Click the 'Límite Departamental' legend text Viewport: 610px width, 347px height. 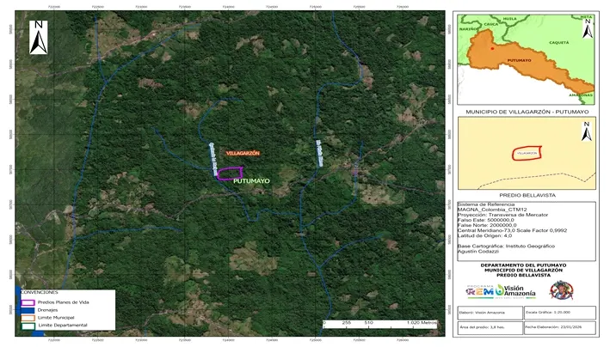tap(62, 326)
